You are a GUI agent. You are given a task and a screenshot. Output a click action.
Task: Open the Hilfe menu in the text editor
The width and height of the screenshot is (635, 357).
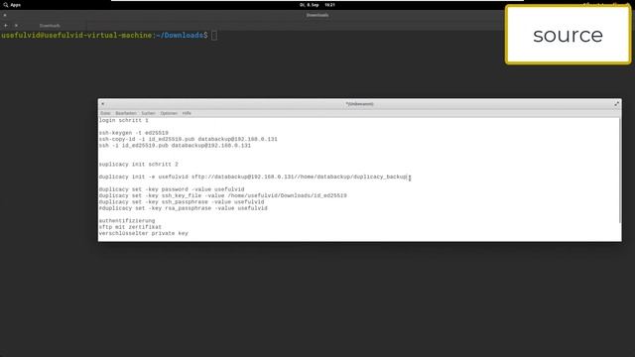tap(187, 113)
